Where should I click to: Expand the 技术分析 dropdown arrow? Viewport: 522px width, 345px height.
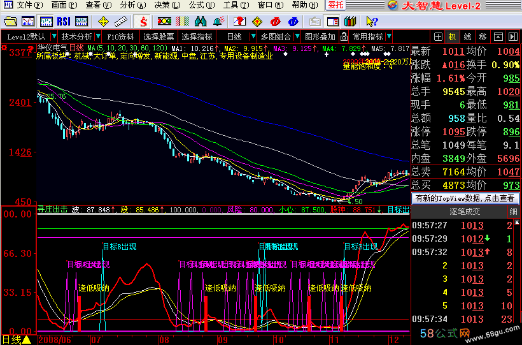[x=98, y=36]
